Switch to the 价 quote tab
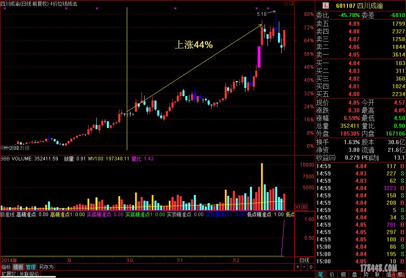 tap(332, 275)
